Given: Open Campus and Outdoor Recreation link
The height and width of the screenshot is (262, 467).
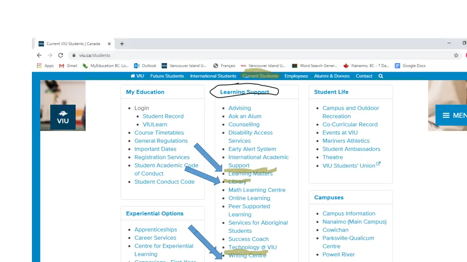Looking at the screenshot, I should click(351, 112).
